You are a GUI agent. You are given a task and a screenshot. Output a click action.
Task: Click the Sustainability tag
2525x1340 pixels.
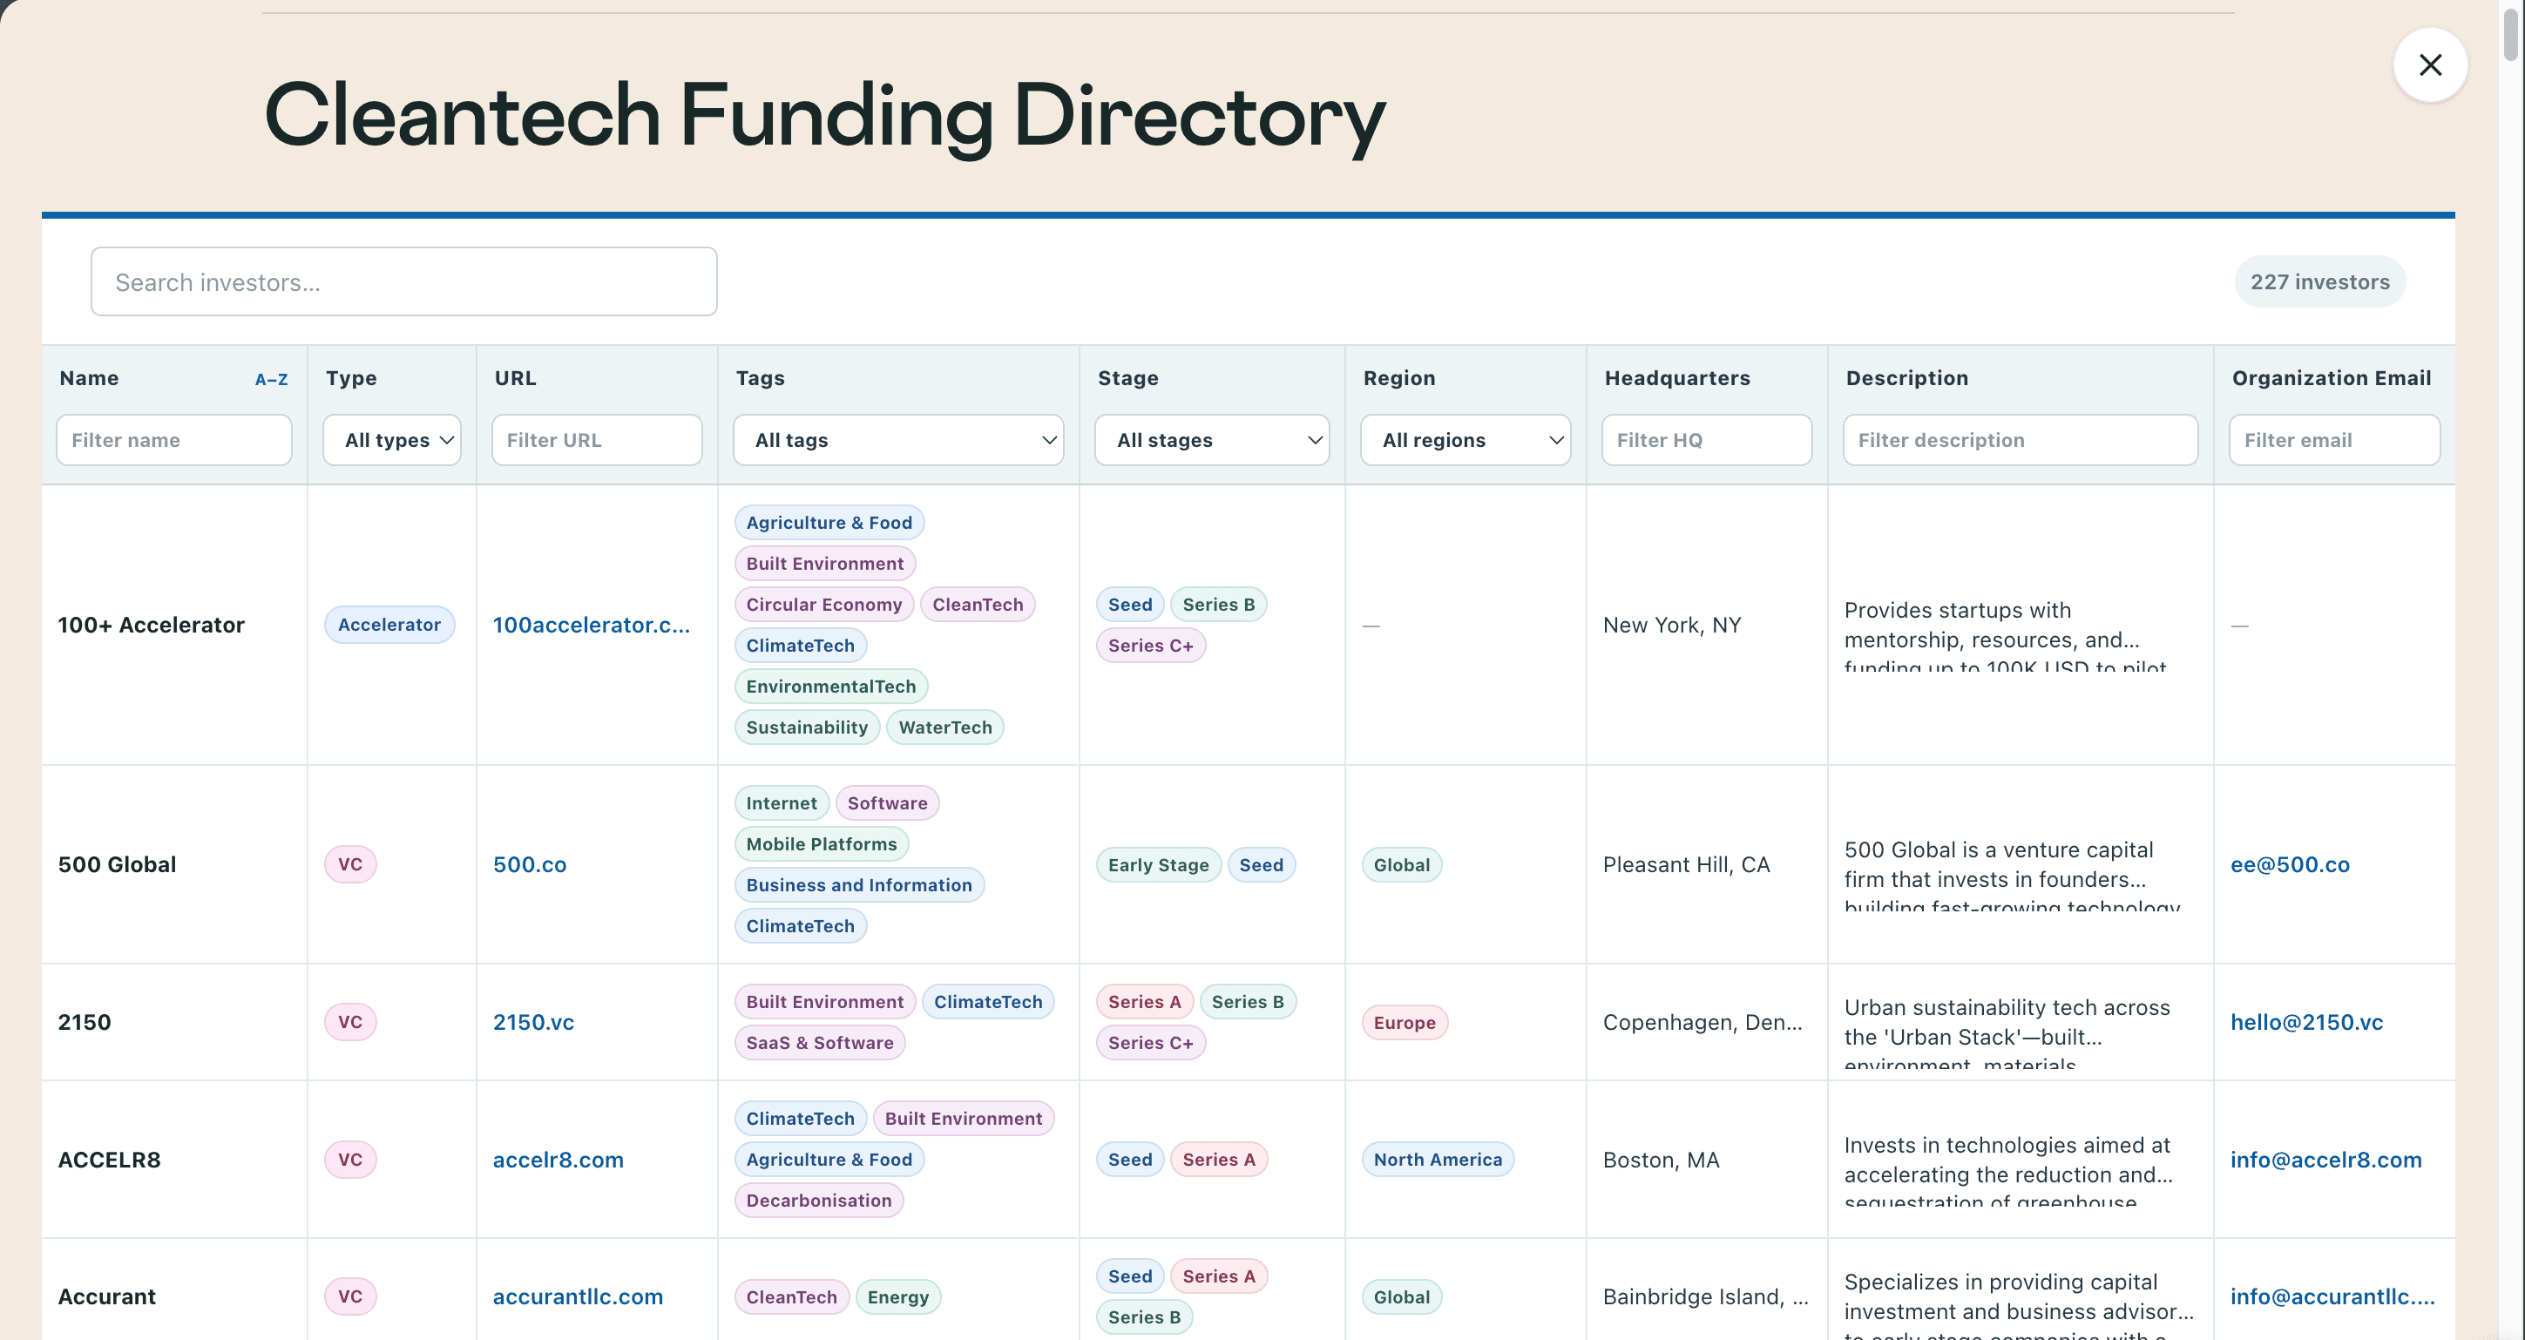point(807,728)
